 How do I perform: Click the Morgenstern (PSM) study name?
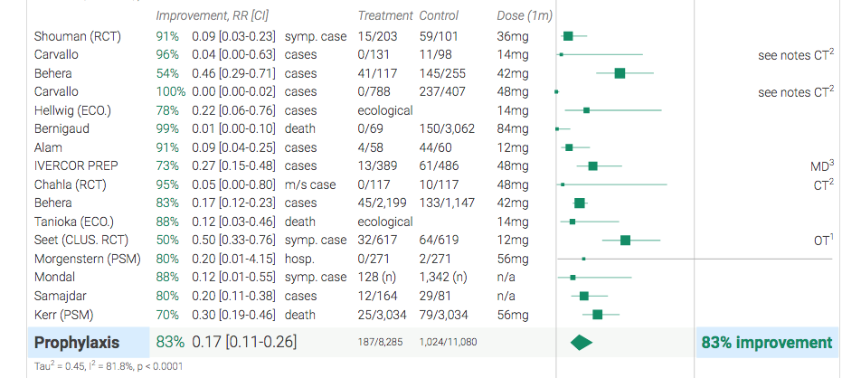(88, 259)
